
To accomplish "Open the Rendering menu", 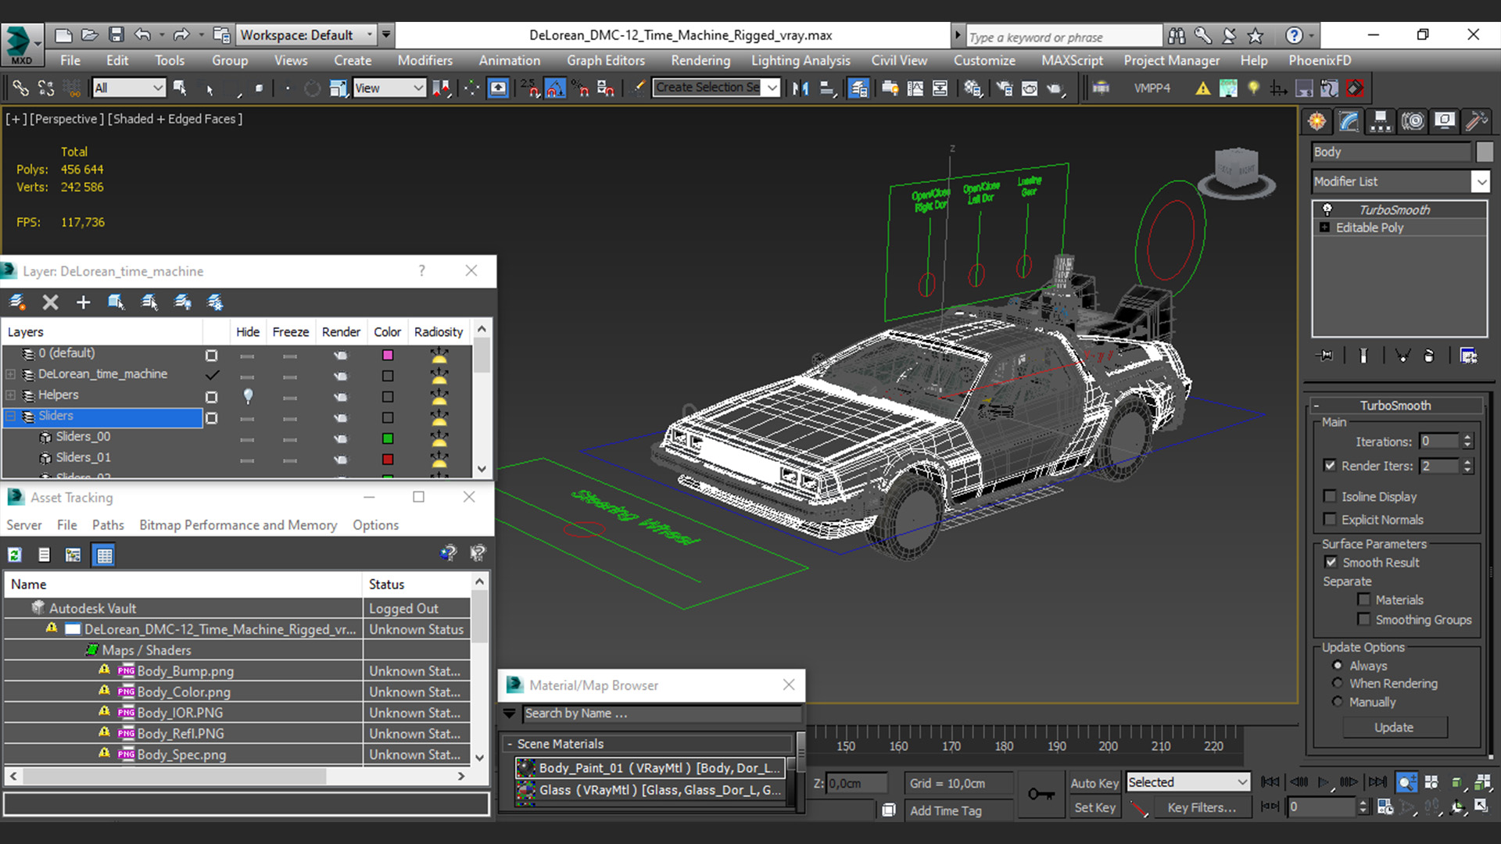I will [700, 60].
